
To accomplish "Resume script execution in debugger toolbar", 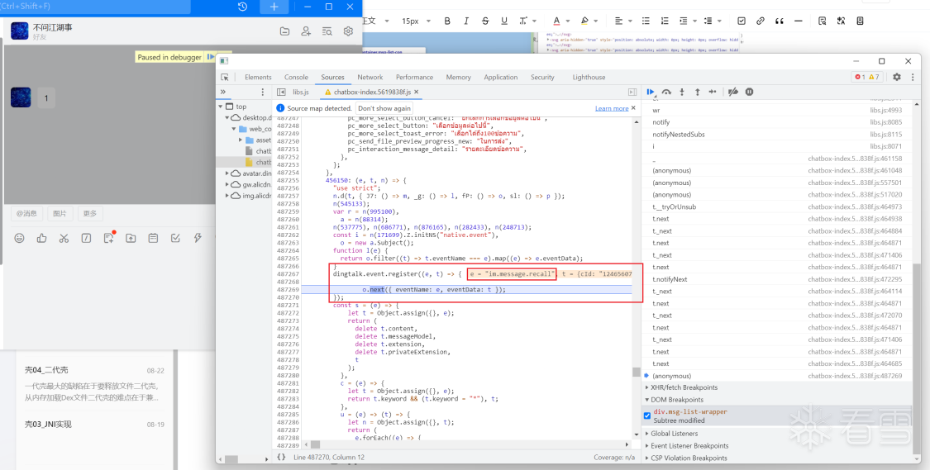I will 651,92.
